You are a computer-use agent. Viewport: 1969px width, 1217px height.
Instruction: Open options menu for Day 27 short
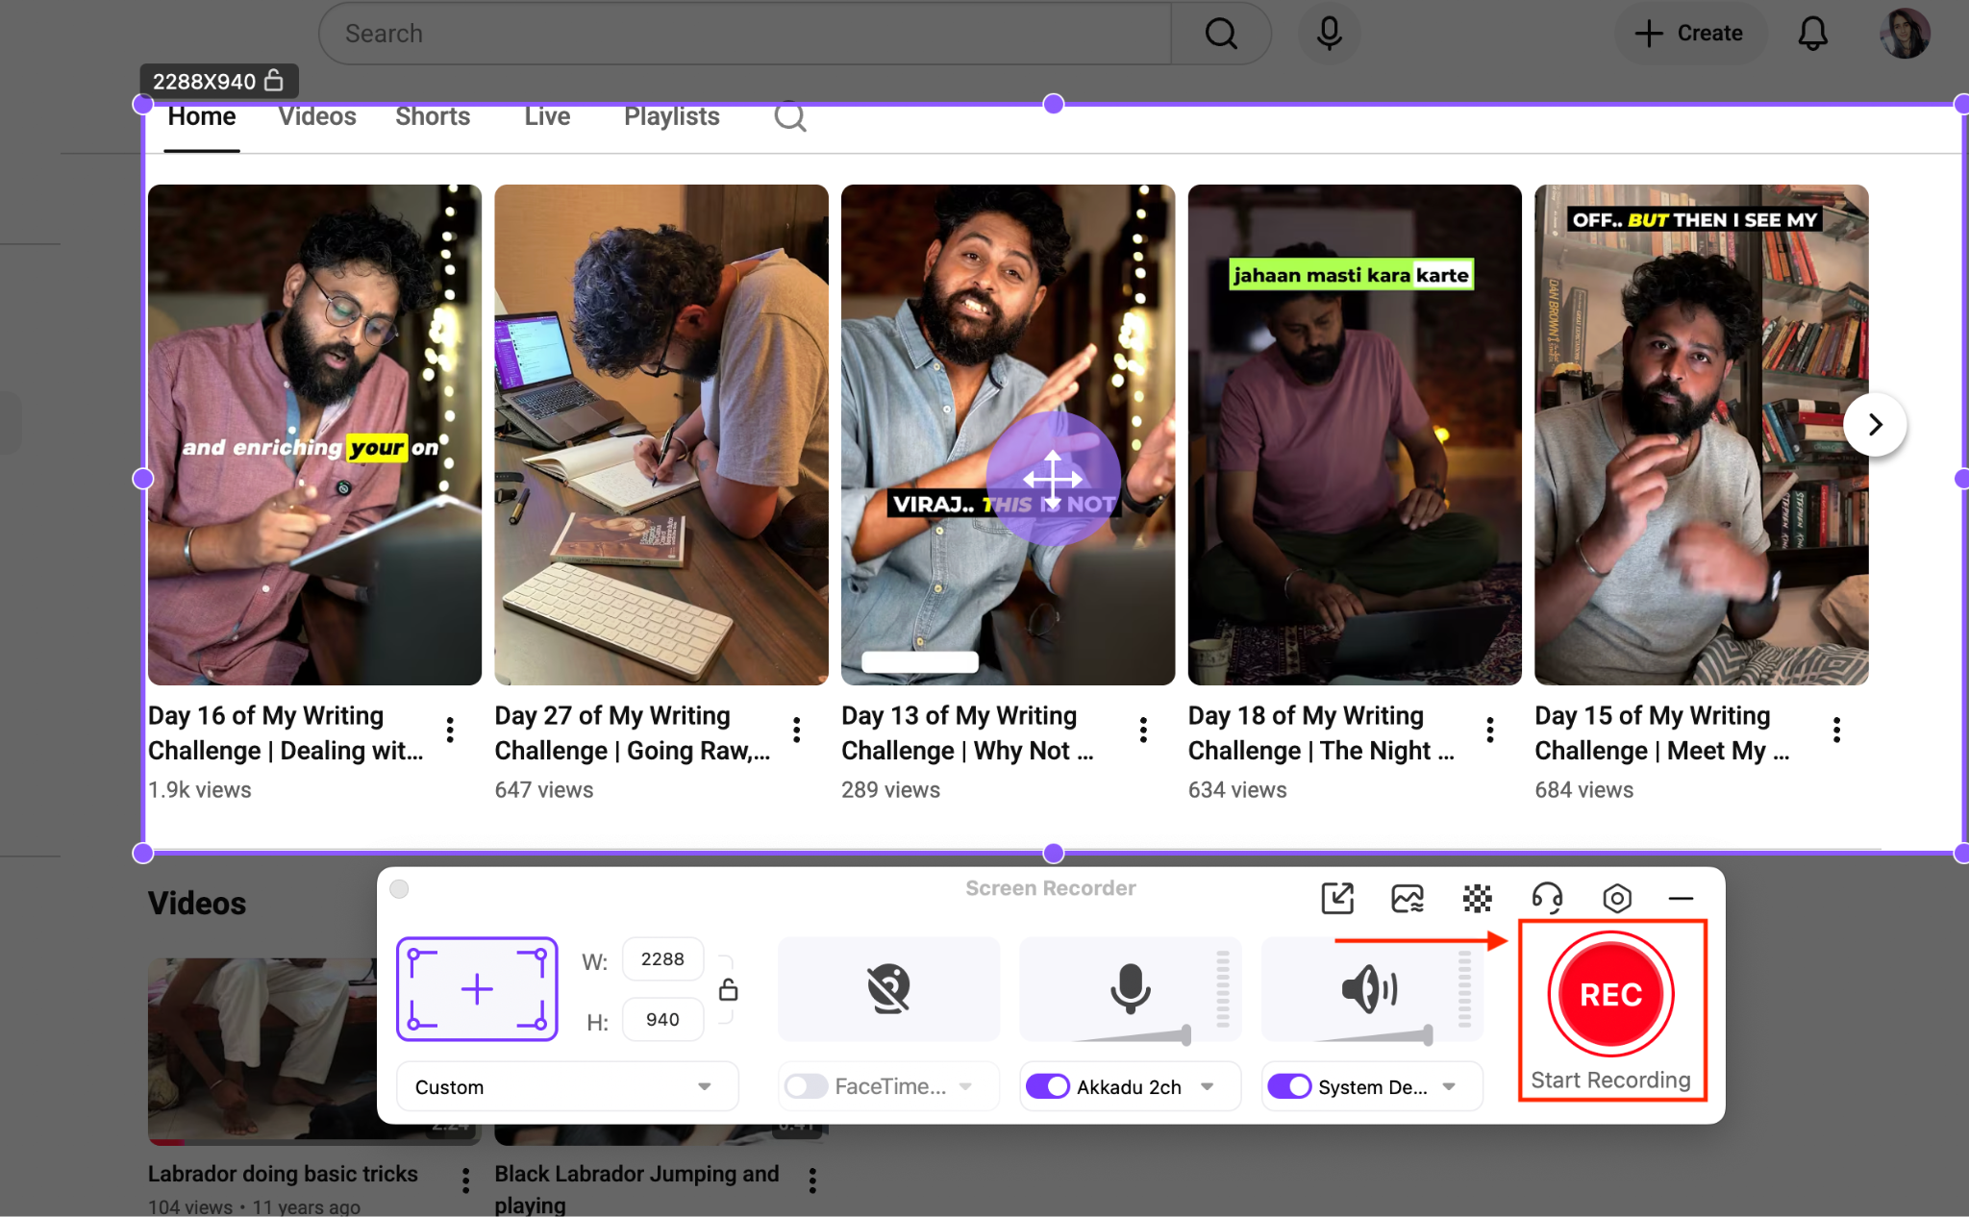pos(797,731)
